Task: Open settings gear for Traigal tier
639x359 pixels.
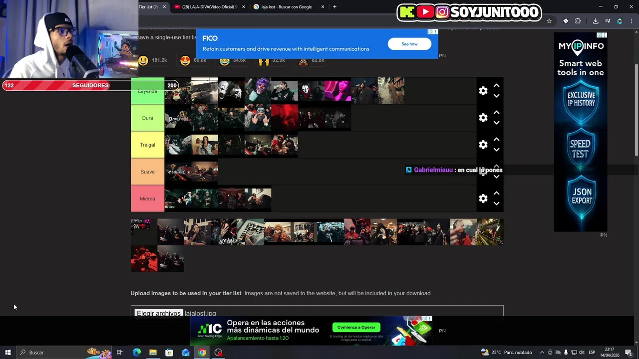Action: click(x=483, y=145)
